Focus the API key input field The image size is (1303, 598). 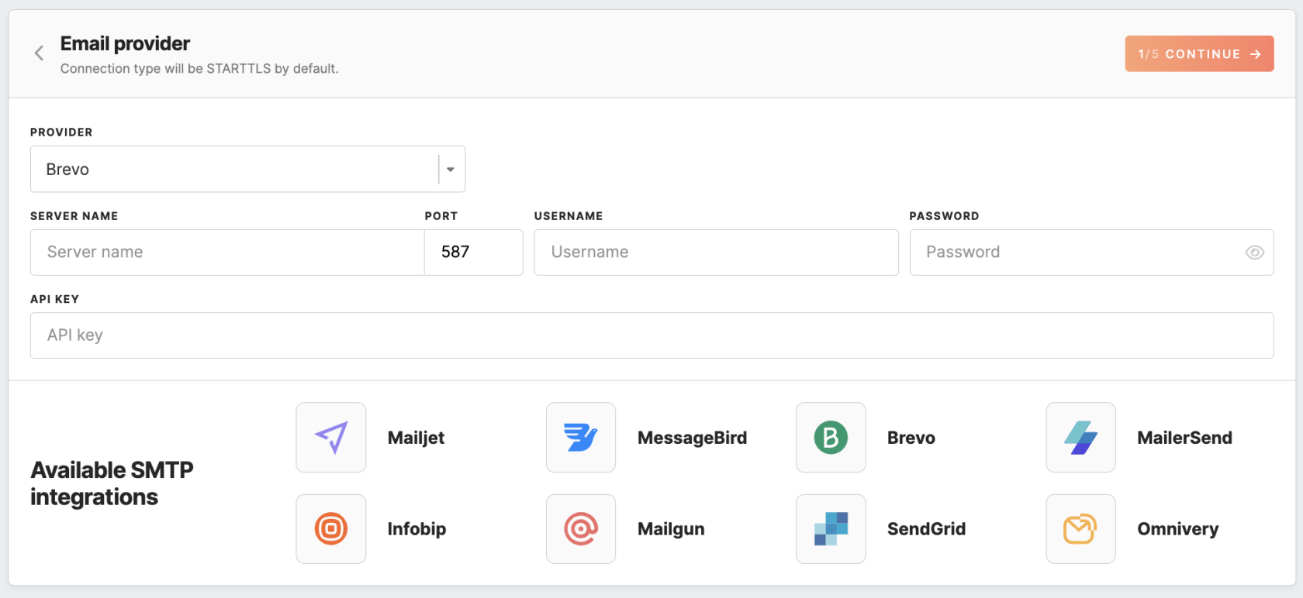[651, 335]
